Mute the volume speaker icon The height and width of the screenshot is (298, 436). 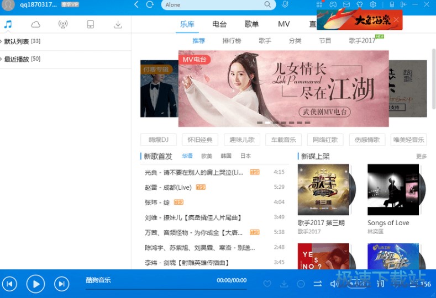(x=334, y=284)
